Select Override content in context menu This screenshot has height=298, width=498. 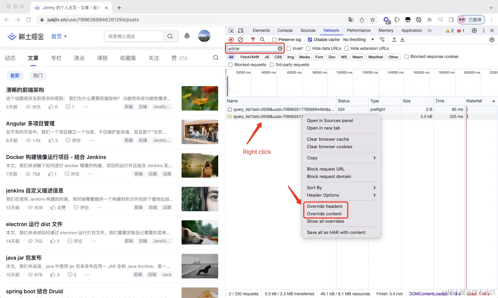(324, 214)
